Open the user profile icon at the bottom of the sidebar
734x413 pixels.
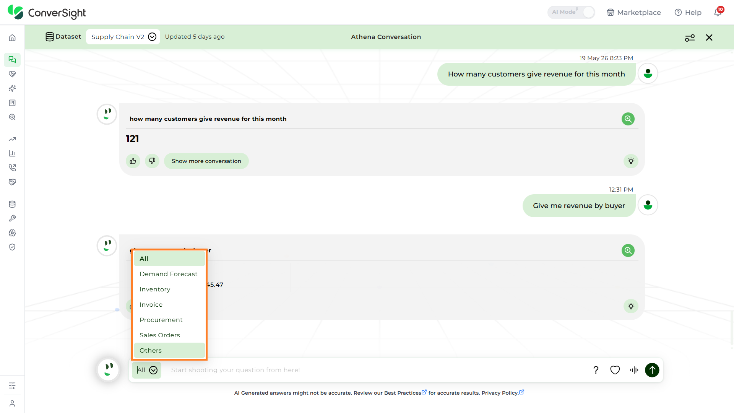[12, 403]
